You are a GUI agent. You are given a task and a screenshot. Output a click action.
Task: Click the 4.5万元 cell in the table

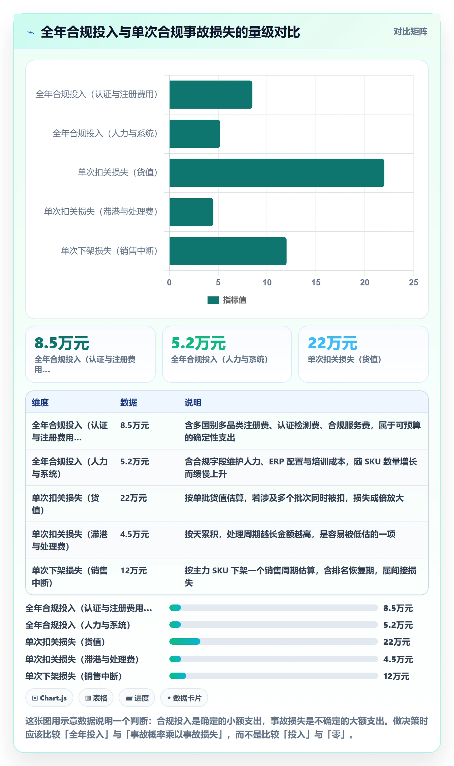click(135, 534)
